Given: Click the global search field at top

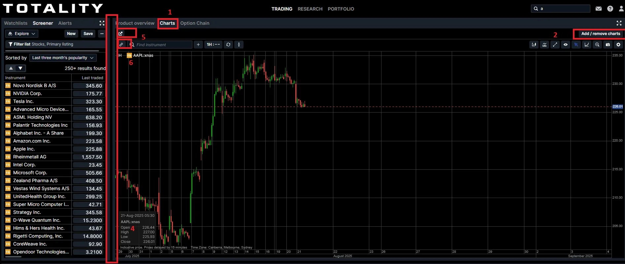Looking at the screenshot, I should pyautogui.click(x=561, y=9).
